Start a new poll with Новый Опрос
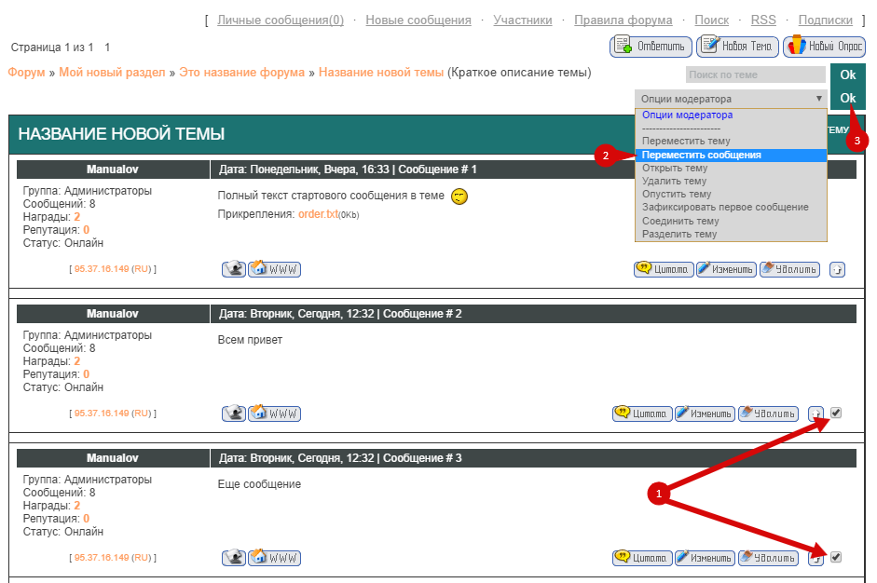This screenshot has height=583, width=877. pos(824,46)
